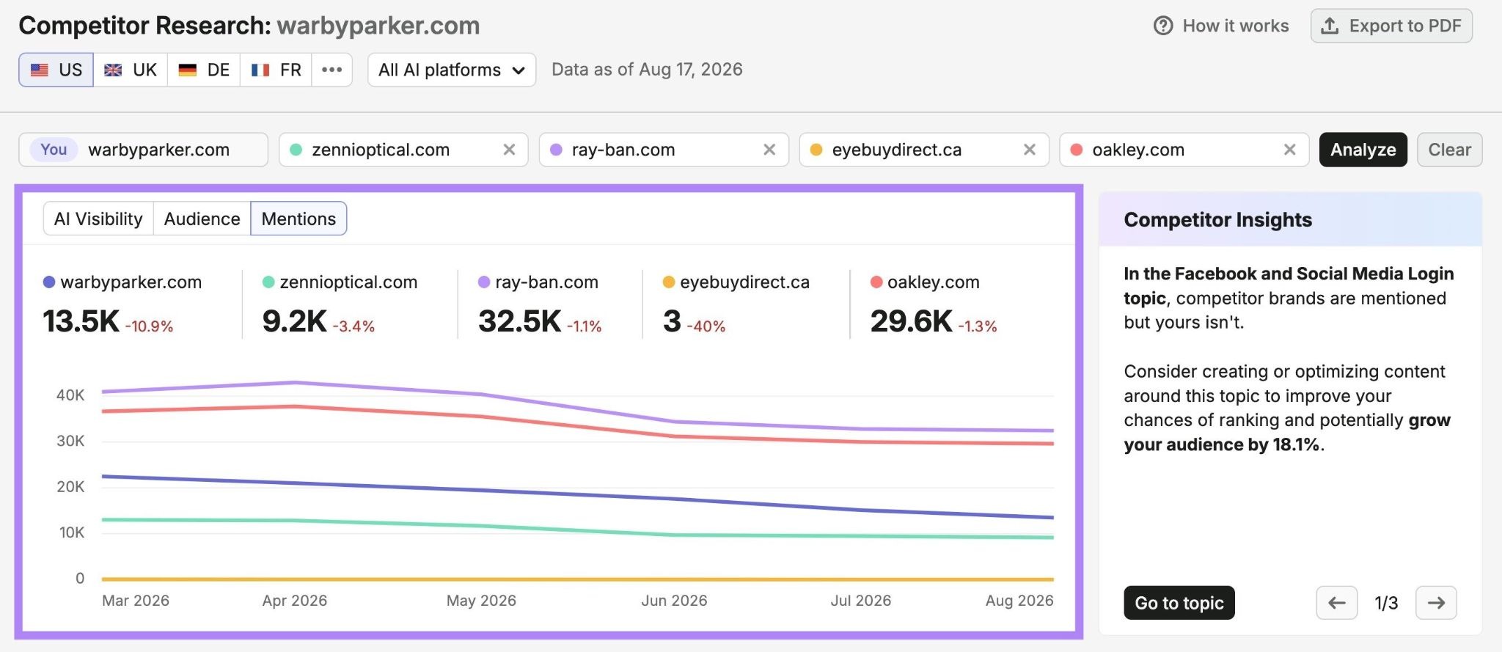Remove oakley.com competitor with X
Screen dimensions: 1502x652
[1290, 150]
